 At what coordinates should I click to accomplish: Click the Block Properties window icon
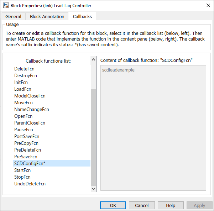click(5, 5)
